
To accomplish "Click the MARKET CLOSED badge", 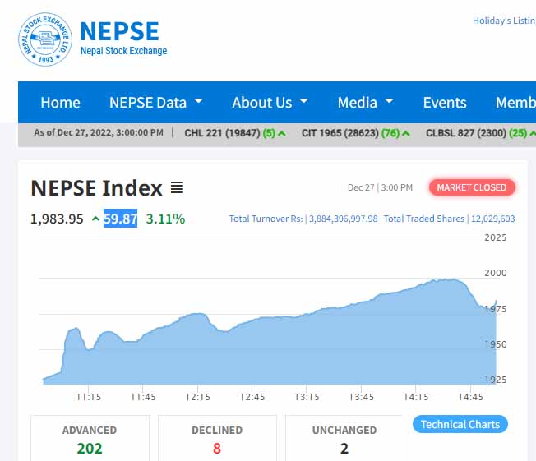I will click(471, 187).
